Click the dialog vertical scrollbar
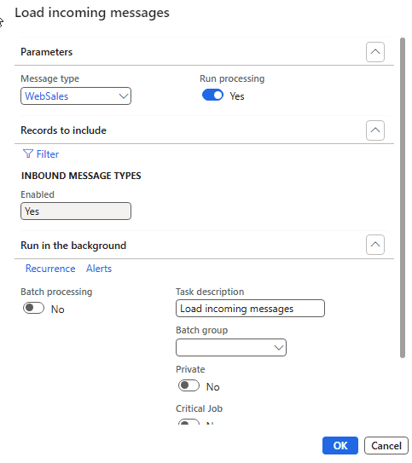 pos(403,198)
